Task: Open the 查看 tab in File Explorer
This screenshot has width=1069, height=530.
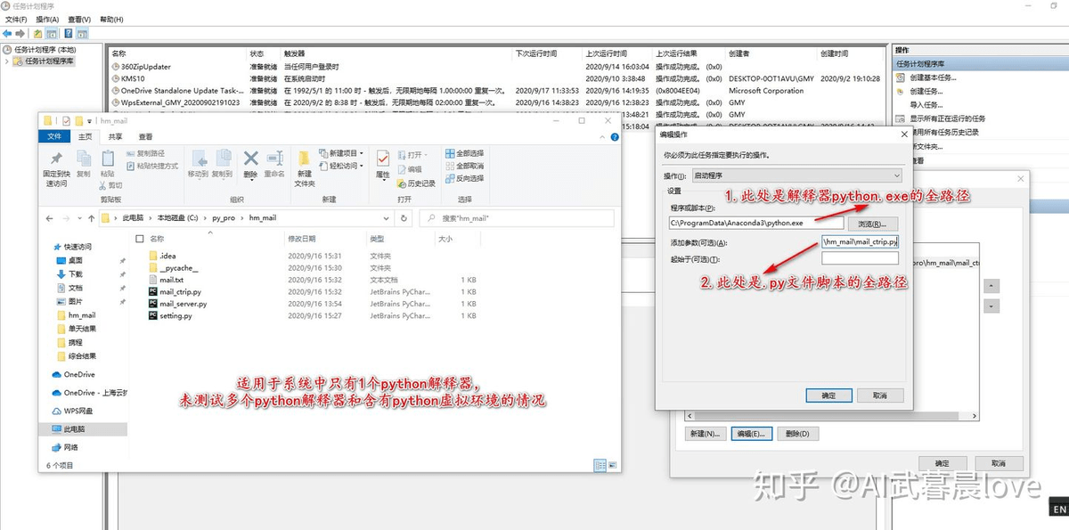Action: pos(145,137)
